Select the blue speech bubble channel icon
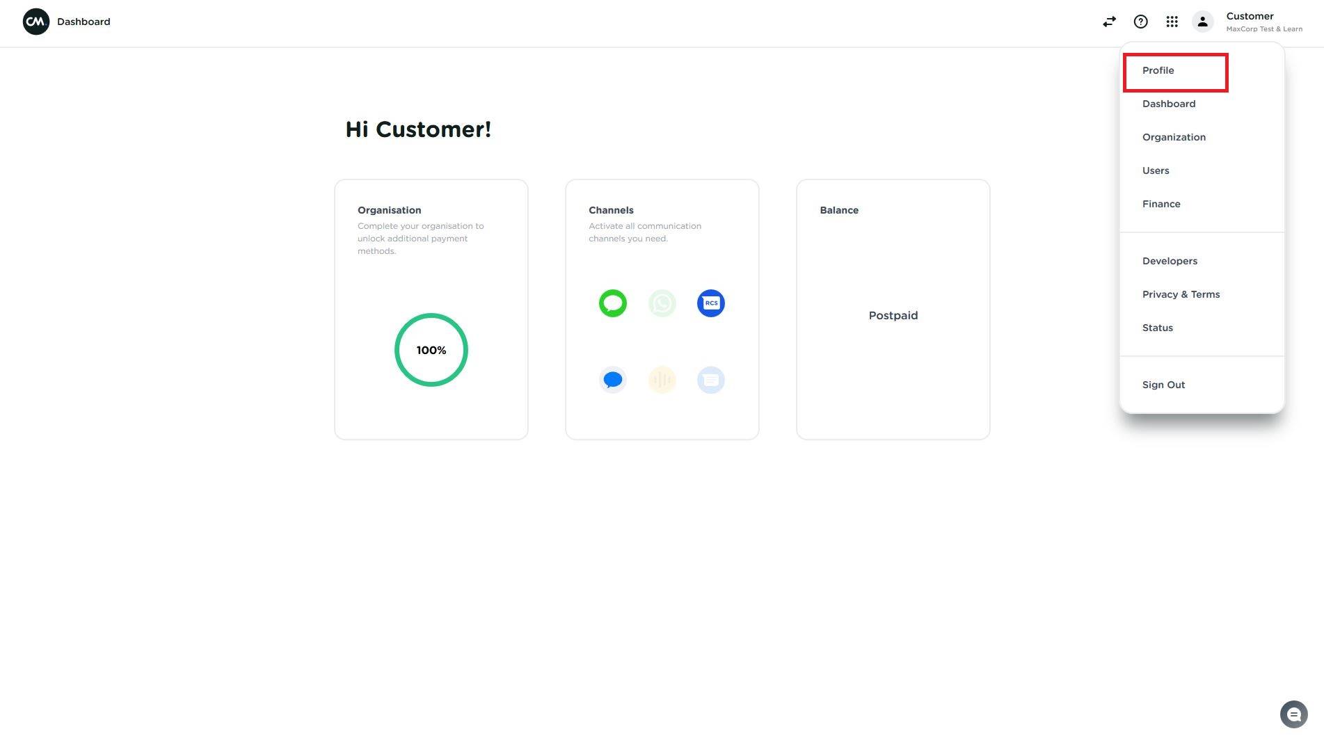Image resolution: width=1324 pixels, height=745 pixels. pos(612,380)
